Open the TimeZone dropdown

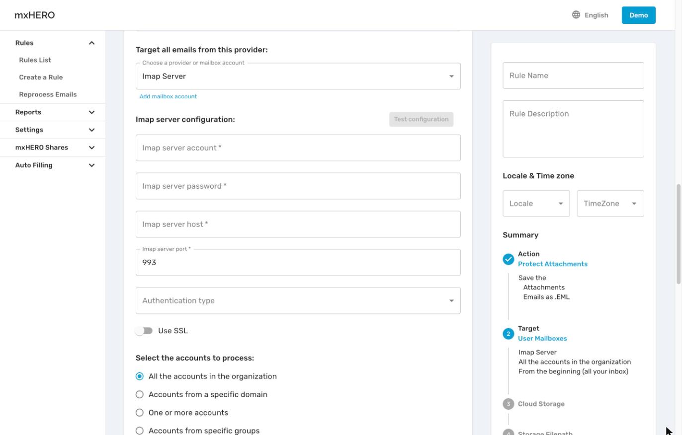[610, 204]
